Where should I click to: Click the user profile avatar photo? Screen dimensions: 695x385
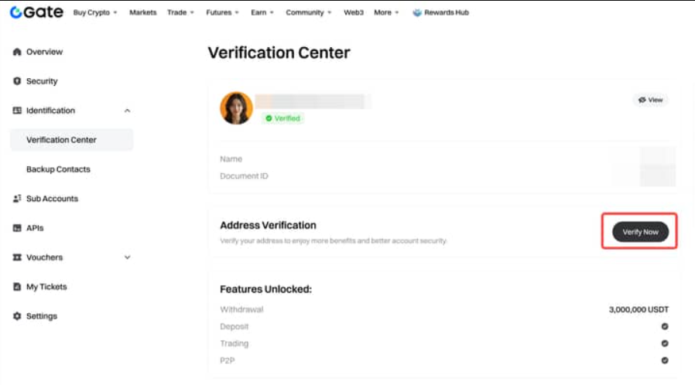pos(236,108)
